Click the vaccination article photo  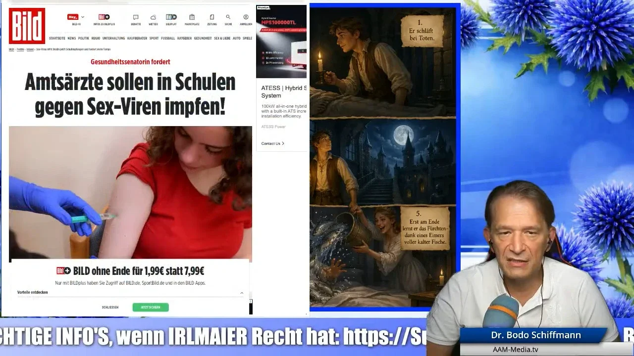click(x=130, y=193)
